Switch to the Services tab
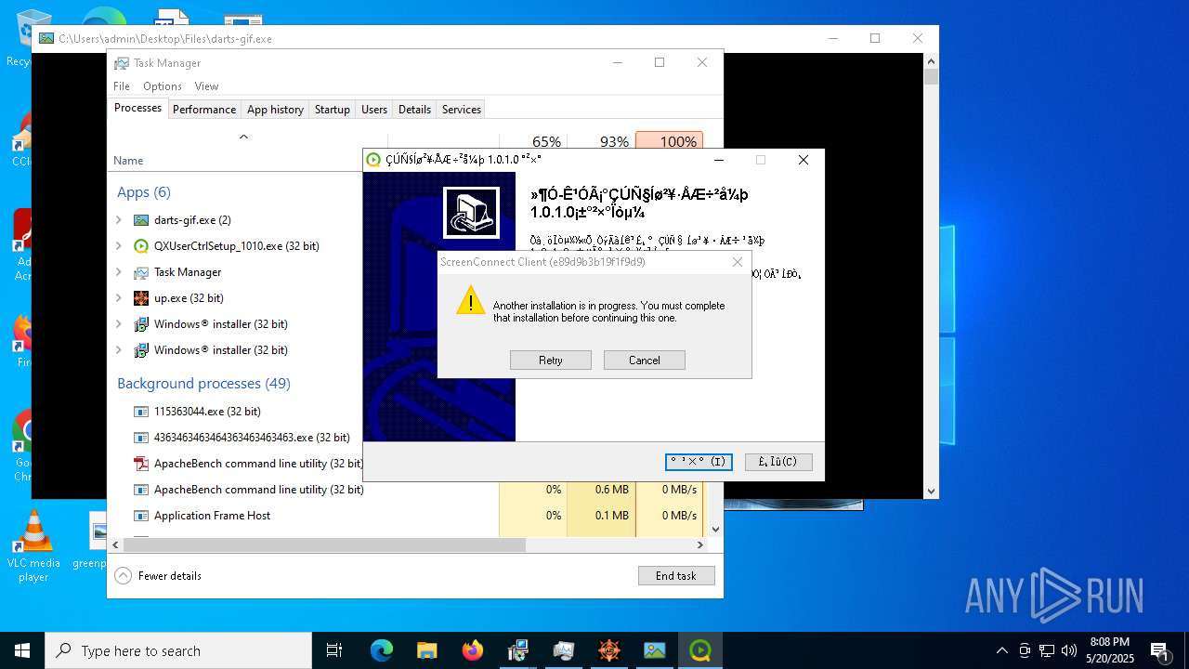The width and height of the screenshot is (1189, 669). tap(462, 110)
